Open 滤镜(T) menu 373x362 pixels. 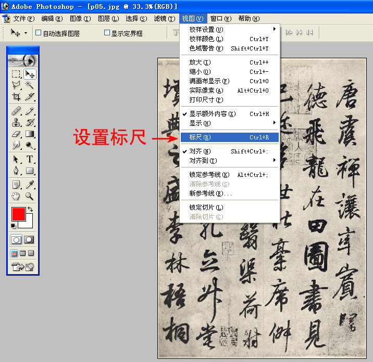[165, 19]
